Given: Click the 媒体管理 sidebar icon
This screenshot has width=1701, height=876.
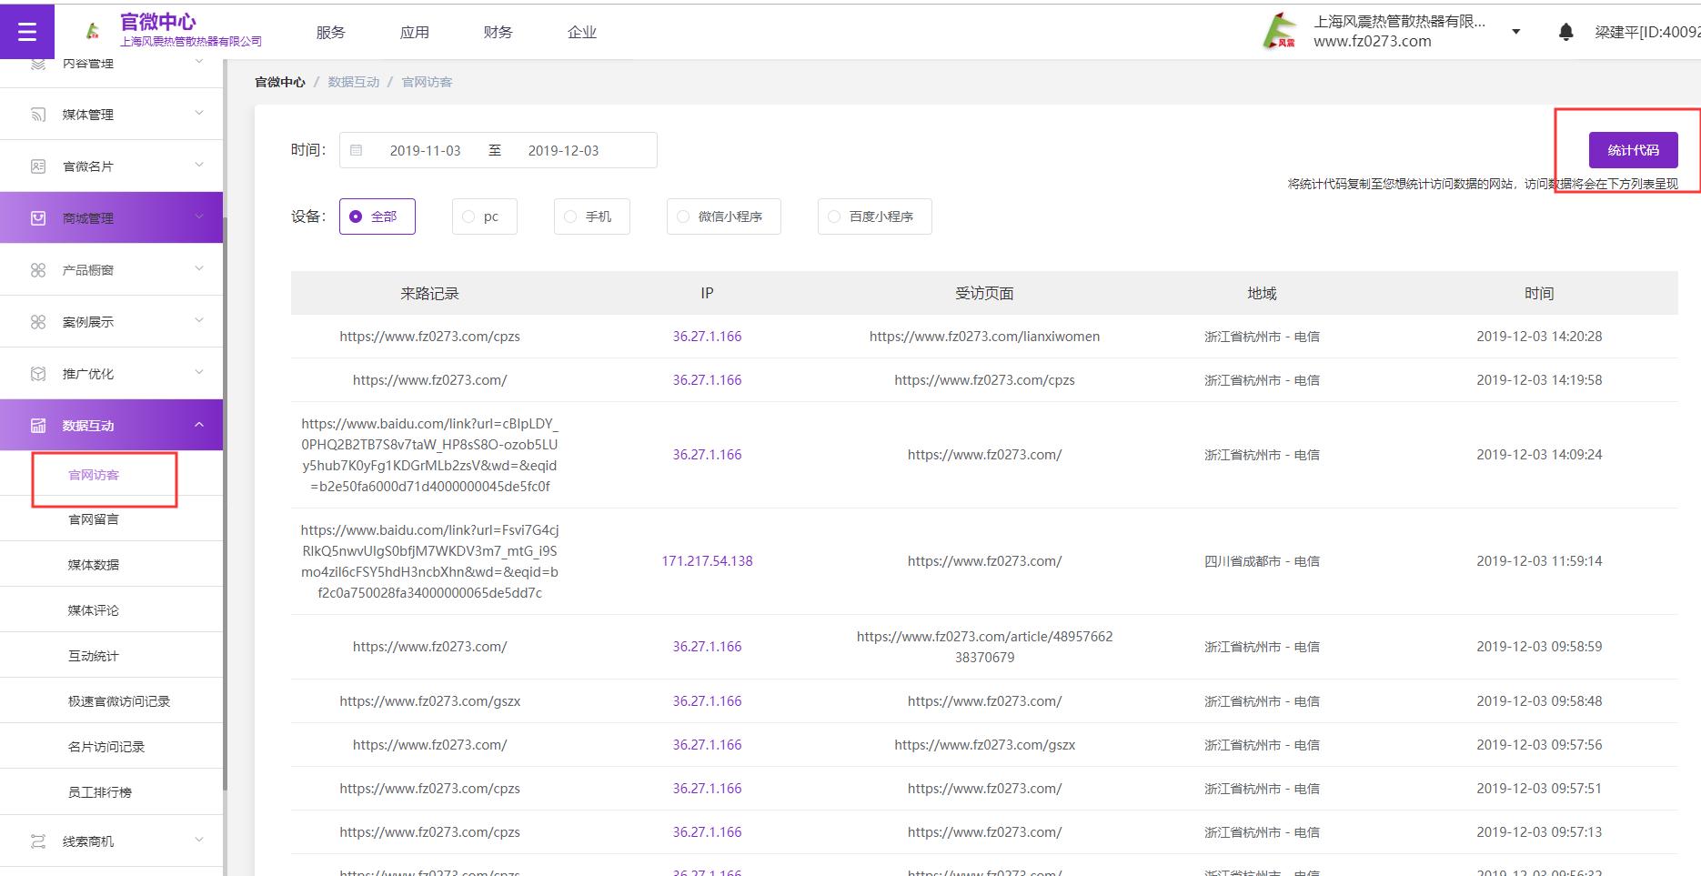Looking at the screenshot, I should click(x=38, y=115).
